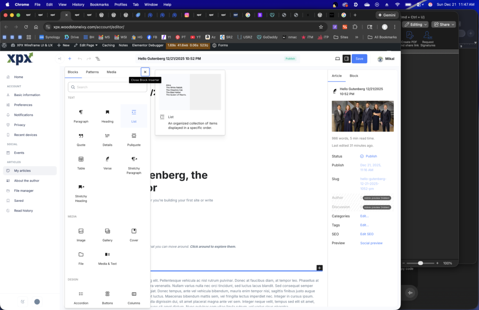Screen dimensions: 479x310
Task: Choose the Table block
Action: pyautogui.click(x=81, y=162)
